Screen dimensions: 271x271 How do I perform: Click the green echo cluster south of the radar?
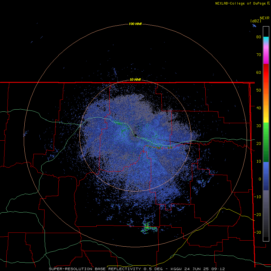tap(149, 228)
